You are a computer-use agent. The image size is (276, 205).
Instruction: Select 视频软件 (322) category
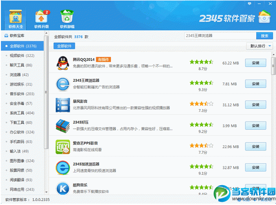22,55
